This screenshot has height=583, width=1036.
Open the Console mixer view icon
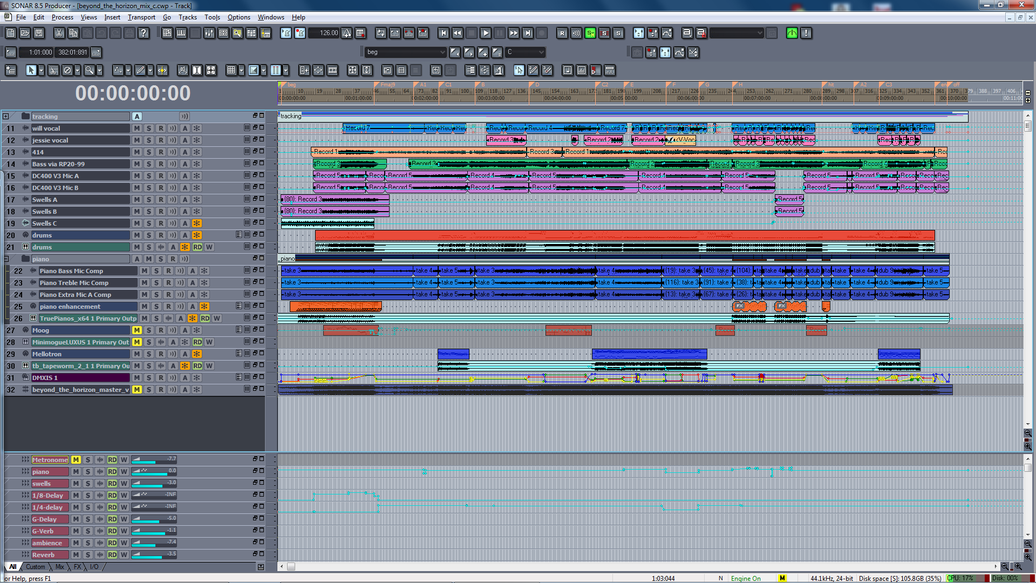[x=209, y=33]
